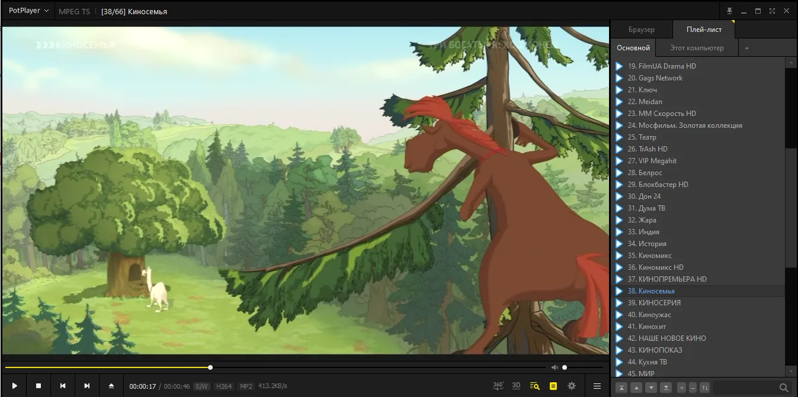Switch to the Браузер tab
Viewport: 798px width, 397px height.
642,30
